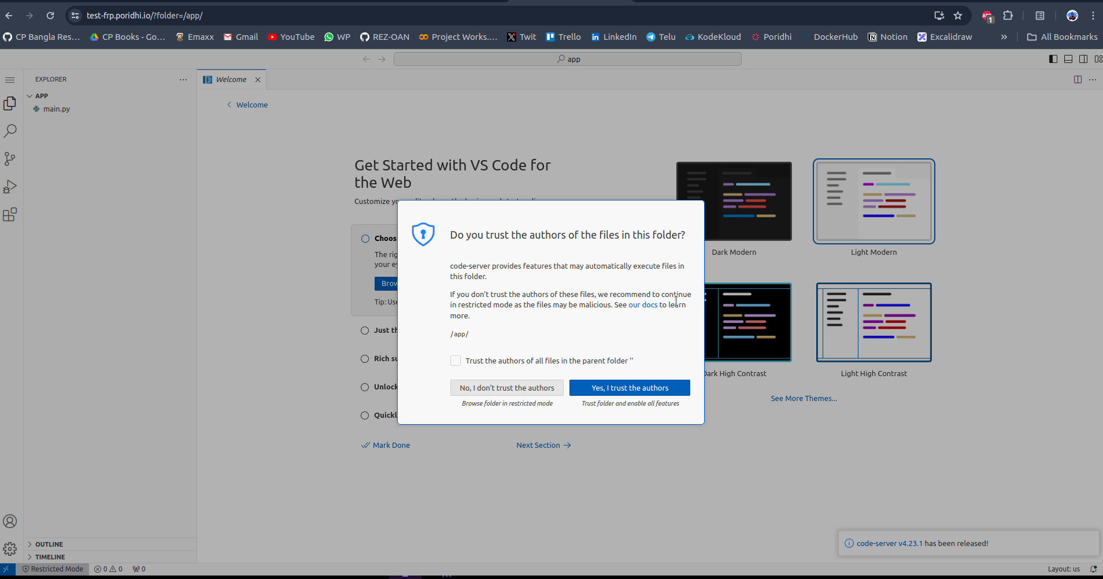Click Yes, I trust the authors
The width and height of the screenshot is (1103, 579).
click(630, 388)
